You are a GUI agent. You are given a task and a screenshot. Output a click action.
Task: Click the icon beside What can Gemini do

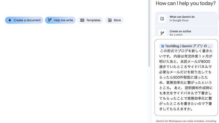[x=162, y=19]
